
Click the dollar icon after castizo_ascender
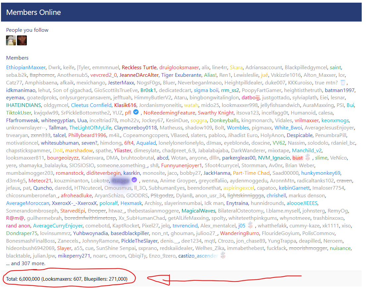point(223,256)
